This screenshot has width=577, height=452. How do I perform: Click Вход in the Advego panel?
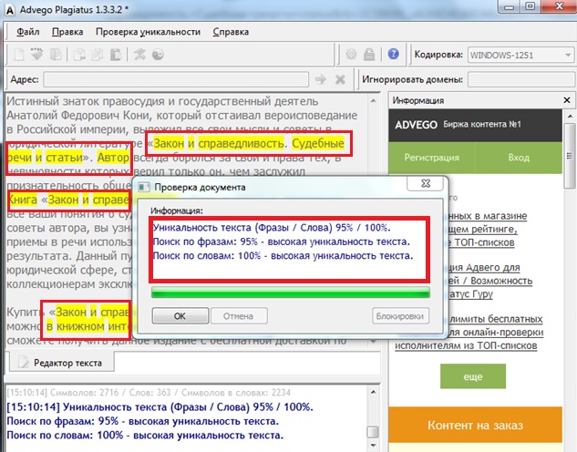click(x=519, y=158)
